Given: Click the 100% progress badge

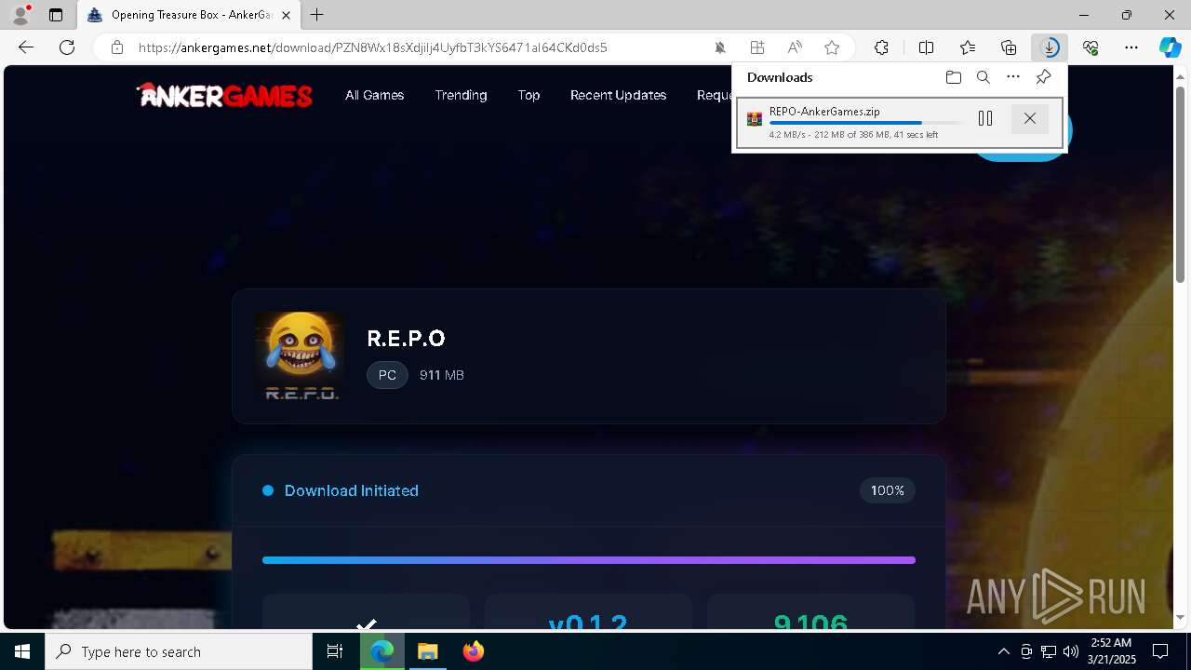Looking at the screenshot, I should pyautogui.click(x=887, y=490).
